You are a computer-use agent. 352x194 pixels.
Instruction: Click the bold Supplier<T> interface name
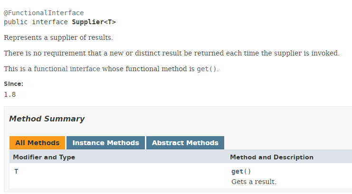[x=94, y=22]
